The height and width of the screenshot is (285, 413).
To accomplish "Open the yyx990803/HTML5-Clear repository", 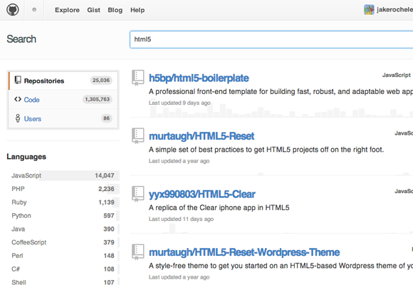I will tap(202, 194).
